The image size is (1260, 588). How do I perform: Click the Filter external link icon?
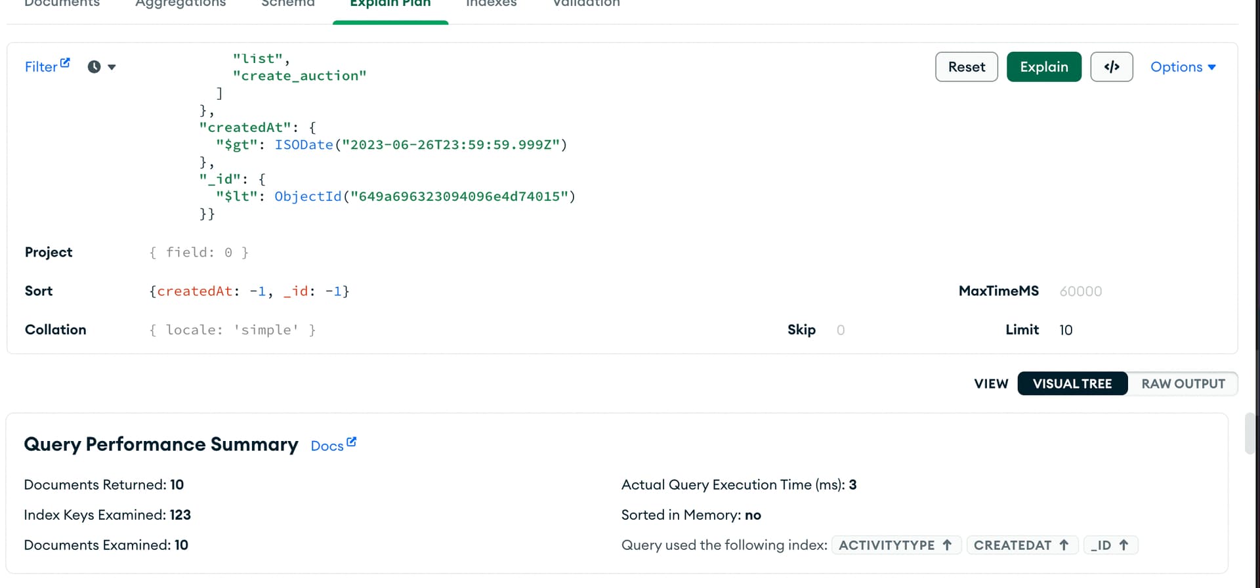tap(65, 63)
